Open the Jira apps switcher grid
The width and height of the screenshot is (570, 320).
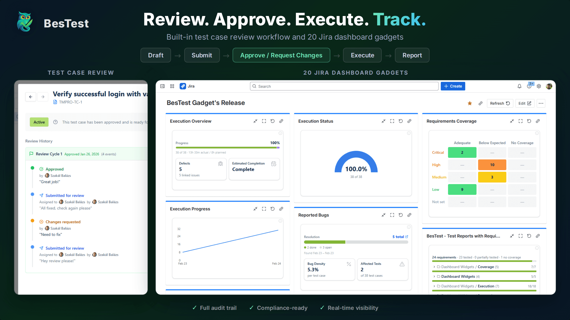click(172, 86)
